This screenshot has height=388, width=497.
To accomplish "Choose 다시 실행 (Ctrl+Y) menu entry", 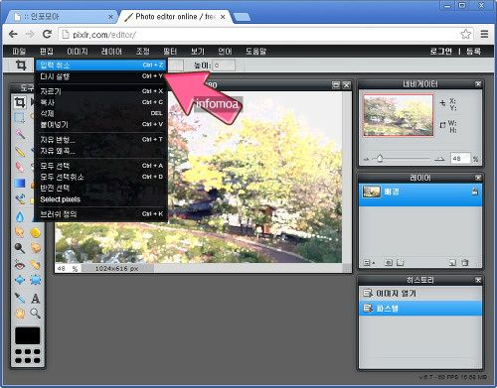I will [101, 76].
